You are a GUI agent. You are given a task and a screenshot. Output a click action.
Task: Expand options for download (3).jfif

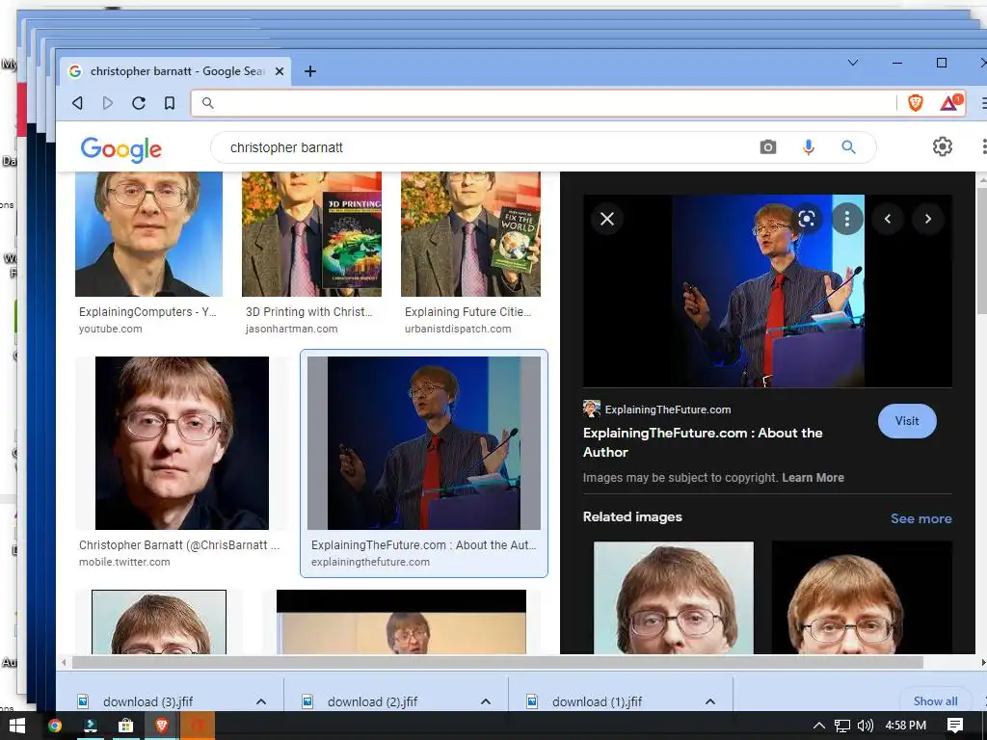261,701
